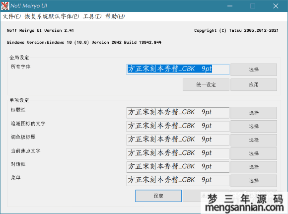Click 选择 button for 当前焦点文字
This screenshot has width=288, height=214.
point(254,153)
